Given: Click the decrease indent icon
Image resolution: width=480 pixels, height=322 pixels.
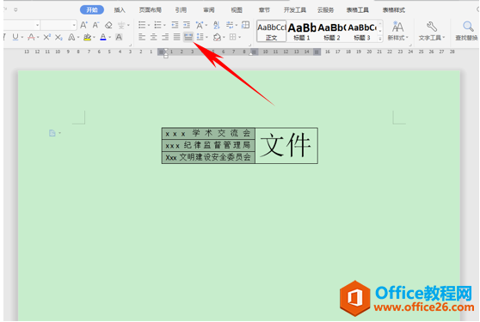Looking at the screenshot, I should (175, 25).
